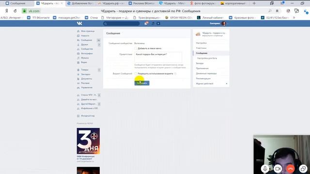Enable 'Добавить в левое меню' checkbox
Image resolution: width=310 pixels, height=174 pixels.
pyautogui.click(x=136, y=48)
